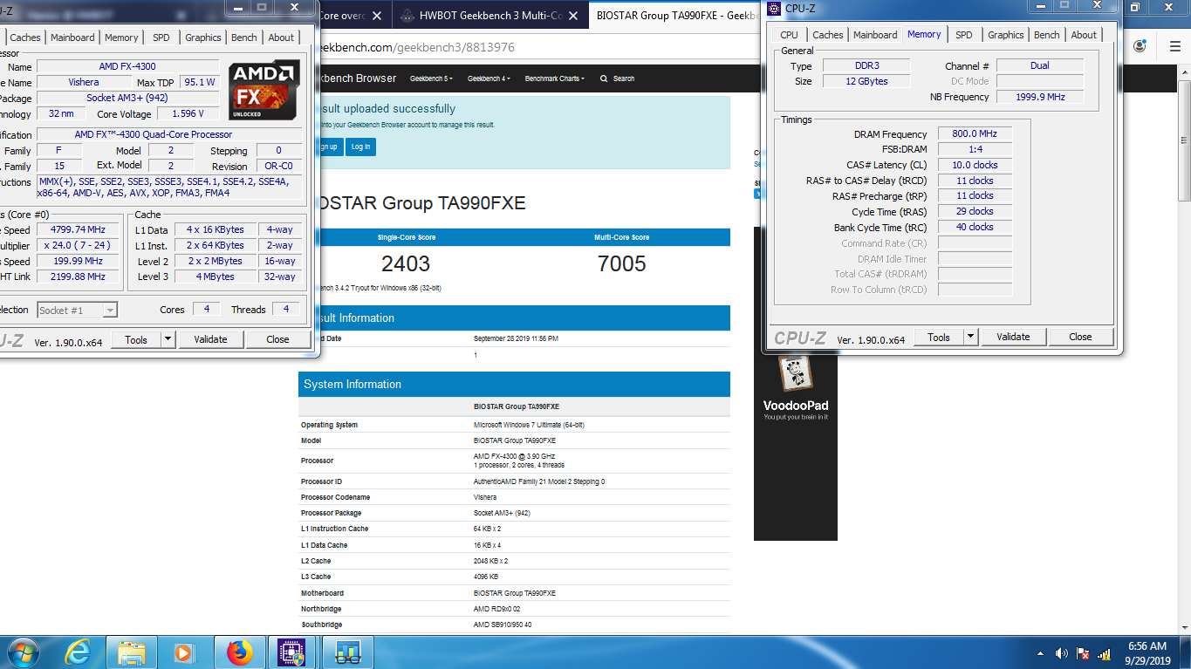Click Tools button in right CPU-Z window

click(939, 337)
